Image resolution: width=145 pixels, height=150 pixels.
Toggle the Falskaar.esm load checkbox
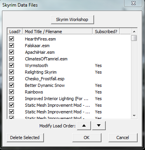click(x=11, y=46)
